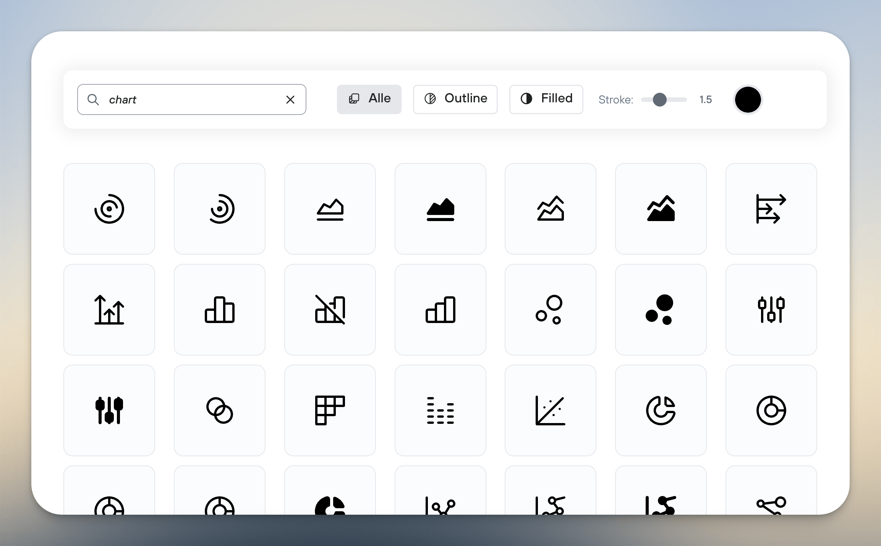Open the black color swatch picker

[x=748, y=100]
